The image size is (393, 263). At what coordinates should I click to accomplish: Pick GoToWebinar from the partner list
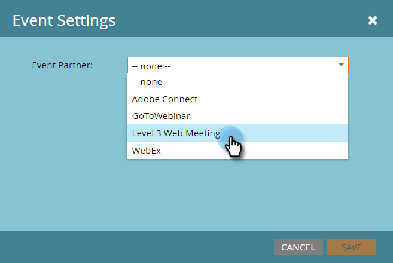point(237,116)
